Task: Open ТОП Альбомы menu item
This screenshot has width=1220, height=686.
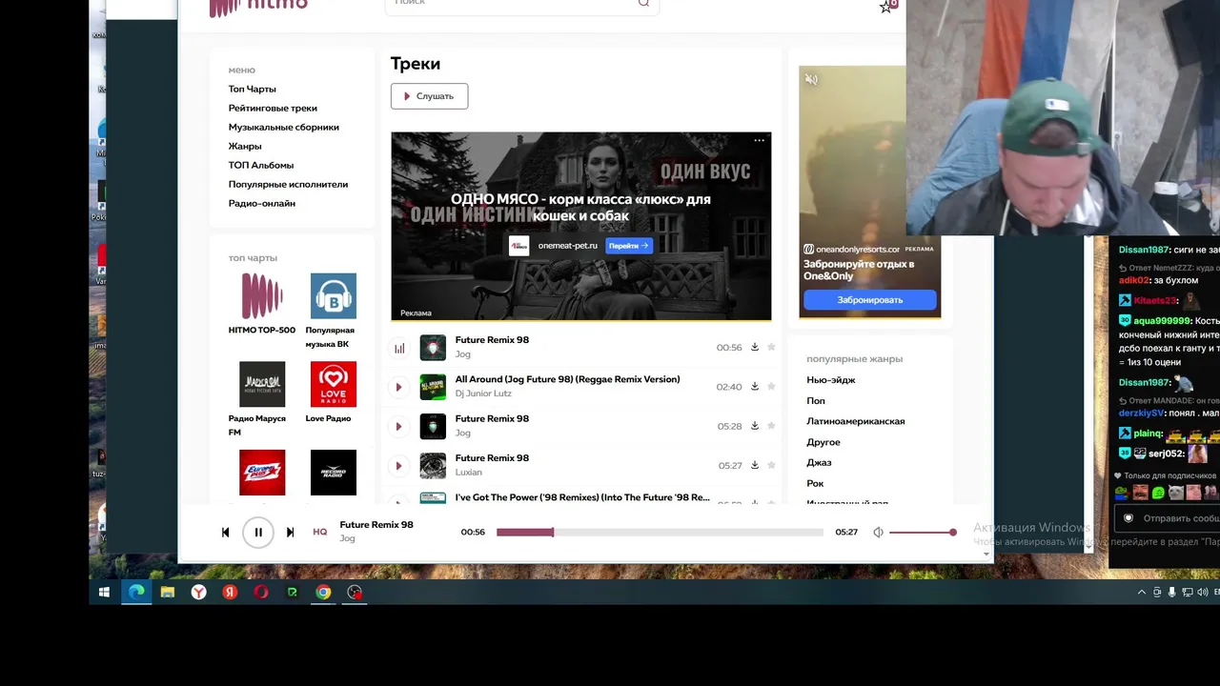Action: (261, 165)
